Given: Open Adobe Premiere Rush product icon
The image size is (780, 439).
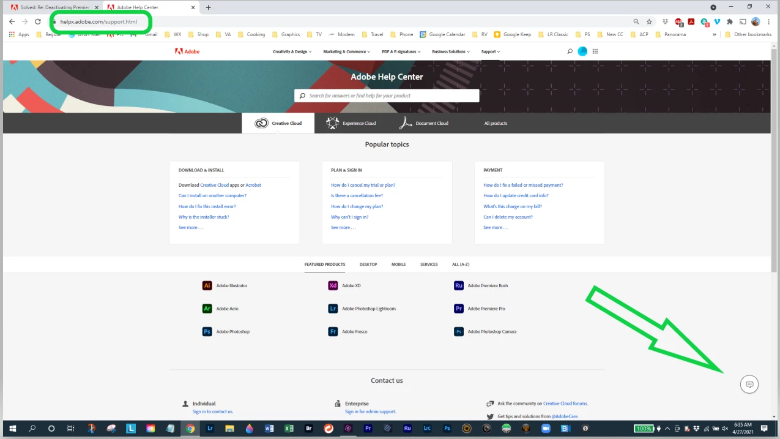Looking at the screenshot, I should [x=459, y=285].
